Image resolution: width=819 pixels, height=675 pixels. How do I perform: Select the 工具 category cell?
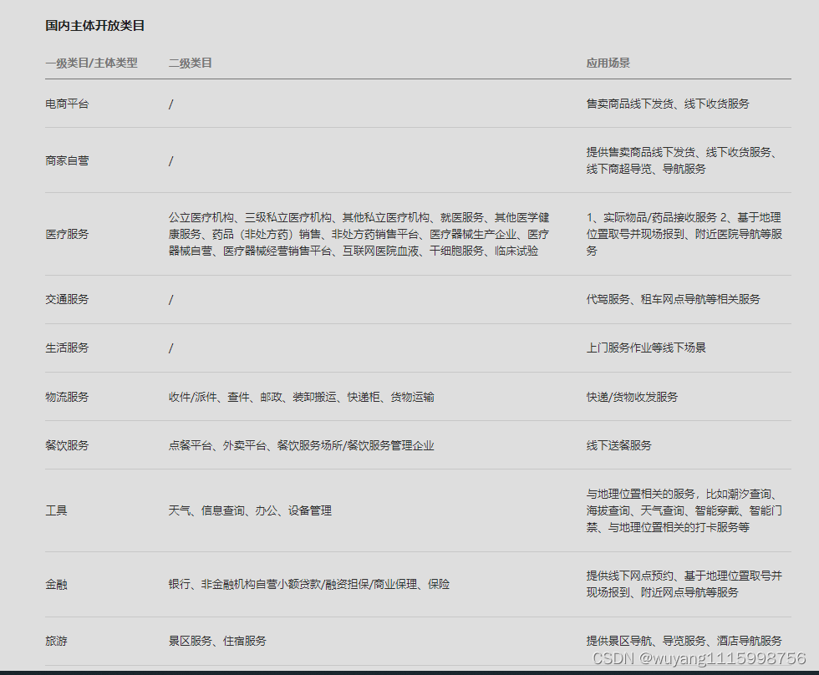pyautogui.click(x=56, y=510)
